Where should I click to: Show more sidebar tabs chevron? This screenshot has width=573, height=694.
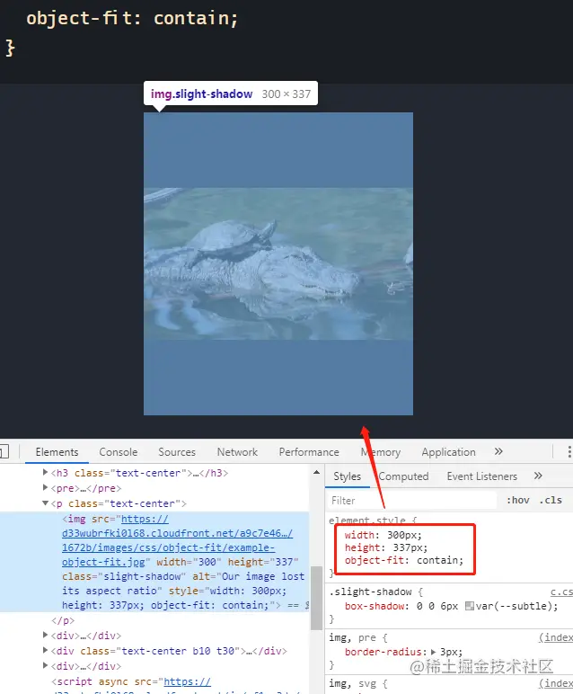(x=538, y=476)
